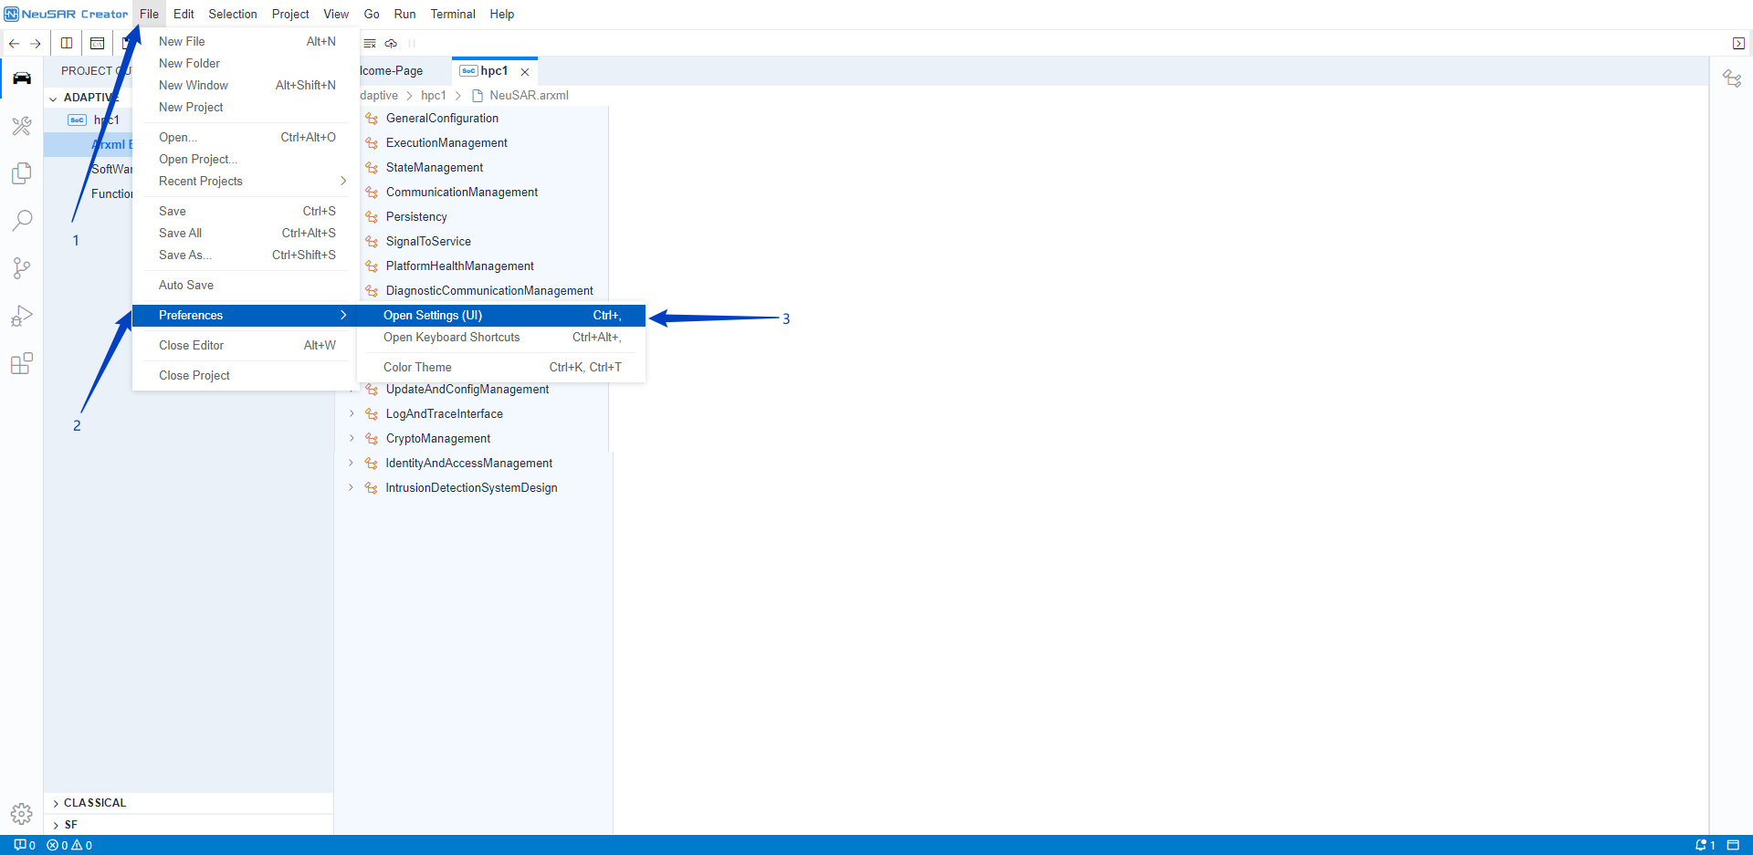Open the tree-structure icon in the right sidebar
Image resolution: width=1753 pixels, height=855 pixels.
[1732, 78]
